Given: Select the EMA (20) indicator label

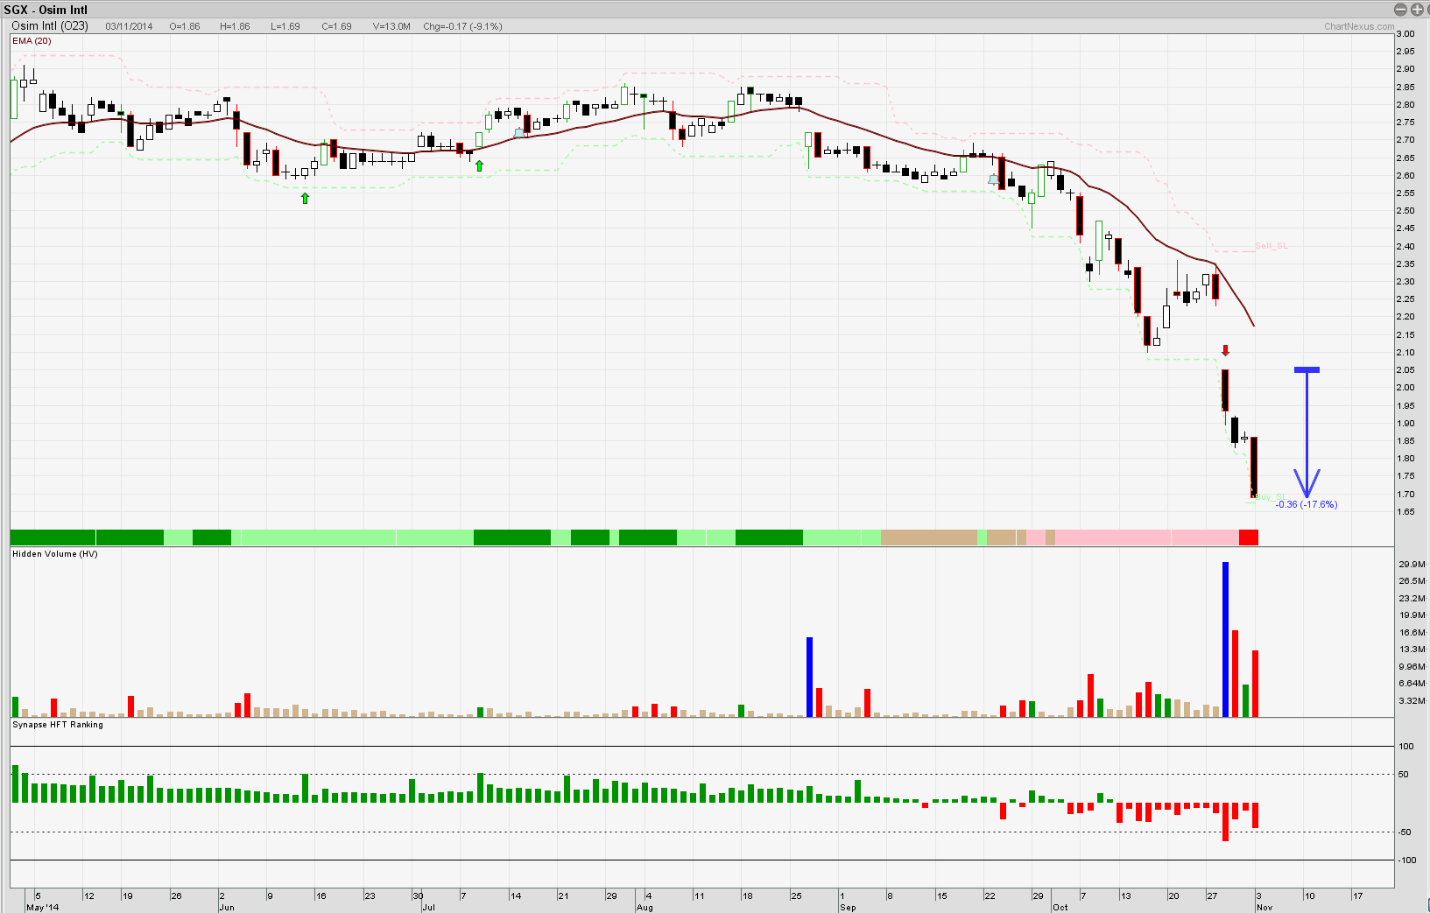Looking at the screenshot, I should click(x=32, y=41).
